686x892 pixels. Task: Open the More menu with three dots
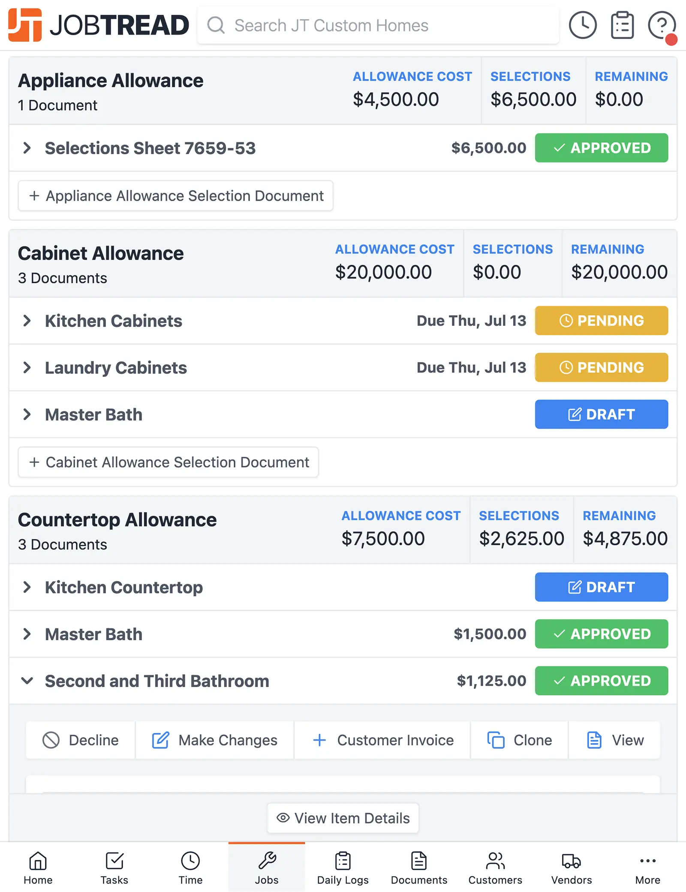647,868
